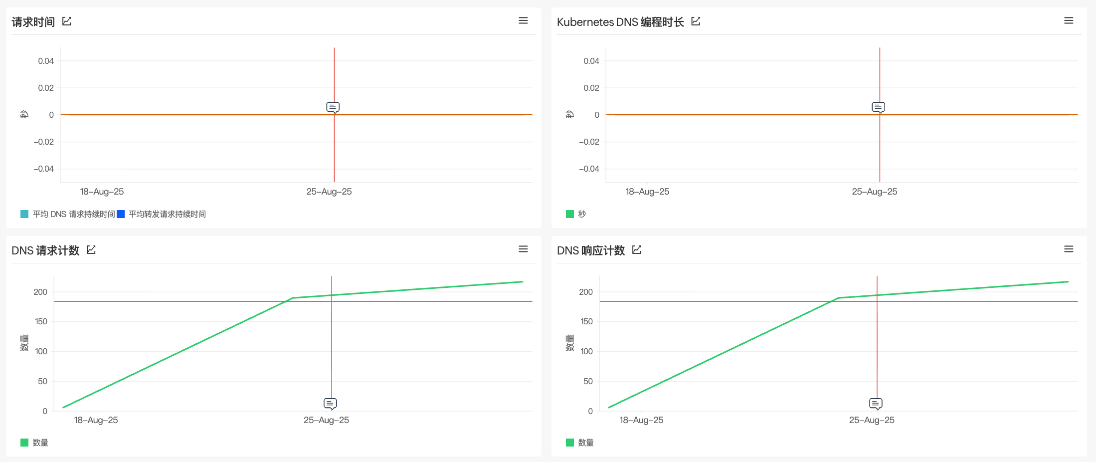This screenshot has height=462, width=1096.
Task: Open 请求时间 chart in expanded view
Action: (67, 21)
